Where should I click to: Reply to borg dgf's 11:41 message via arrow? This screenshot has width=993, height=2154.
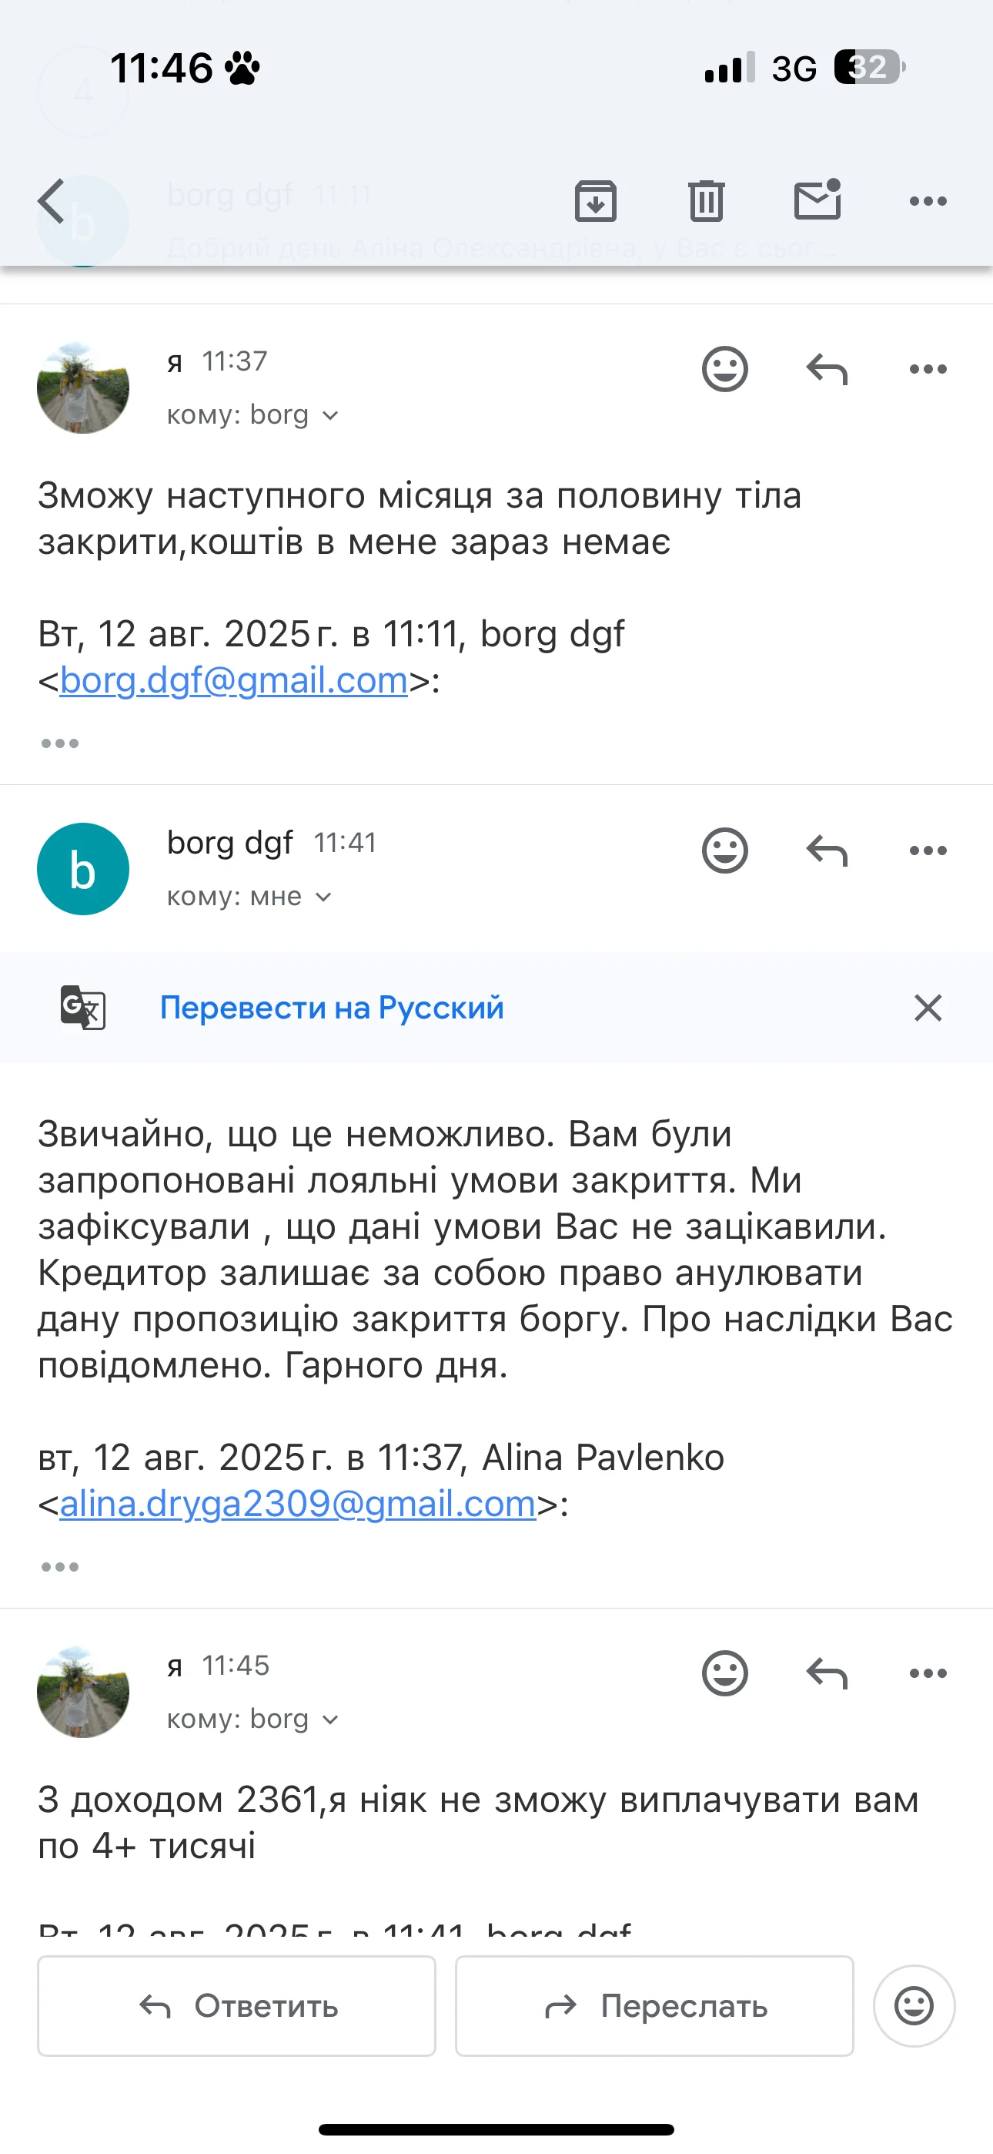tap(827, 851)
